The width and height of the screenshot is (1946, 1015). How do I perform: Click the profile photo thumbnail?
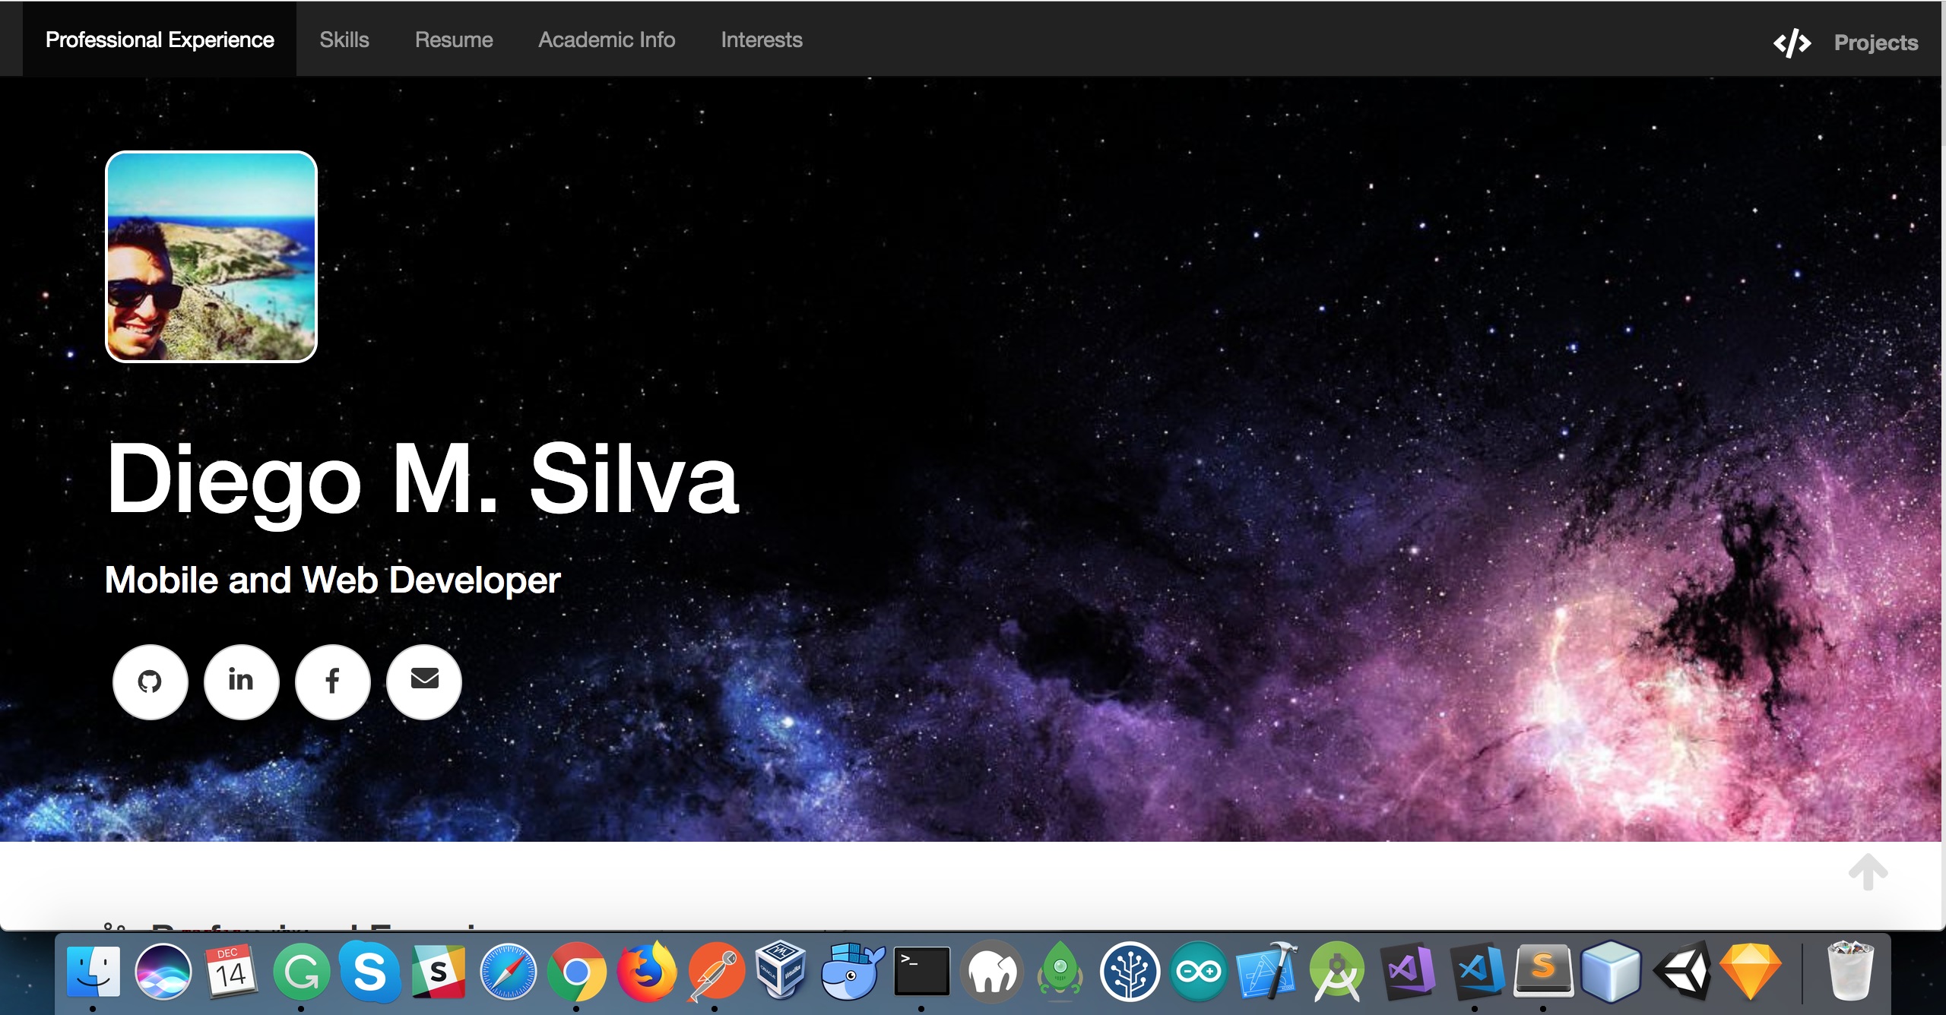(x=211, y=257)
